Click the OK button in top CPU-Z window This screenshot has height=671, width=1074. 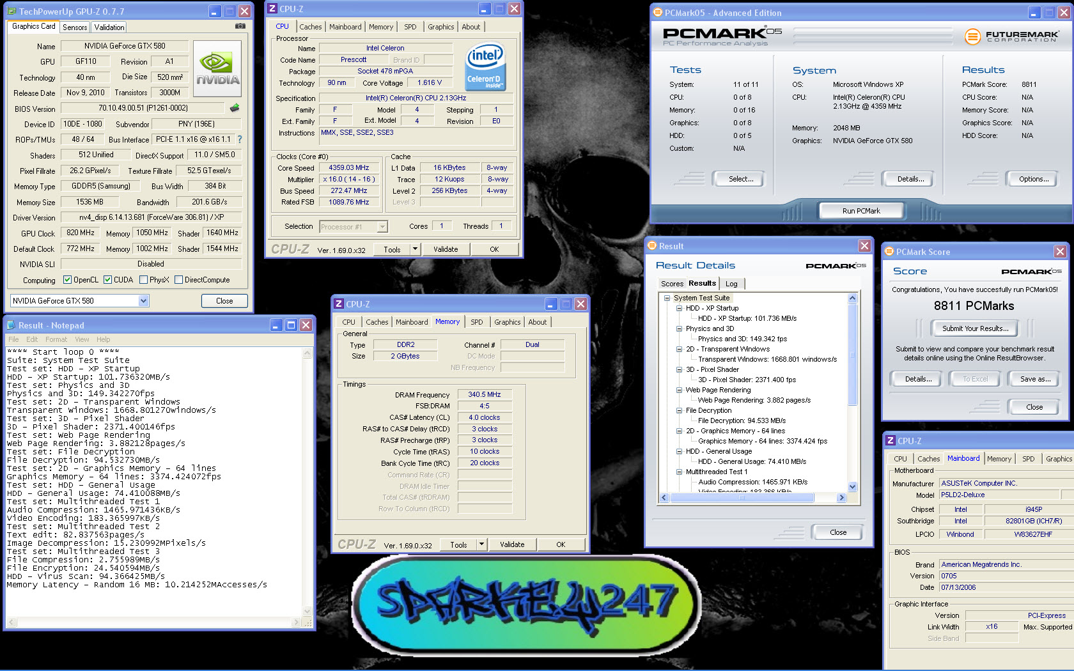click(494, 249)
